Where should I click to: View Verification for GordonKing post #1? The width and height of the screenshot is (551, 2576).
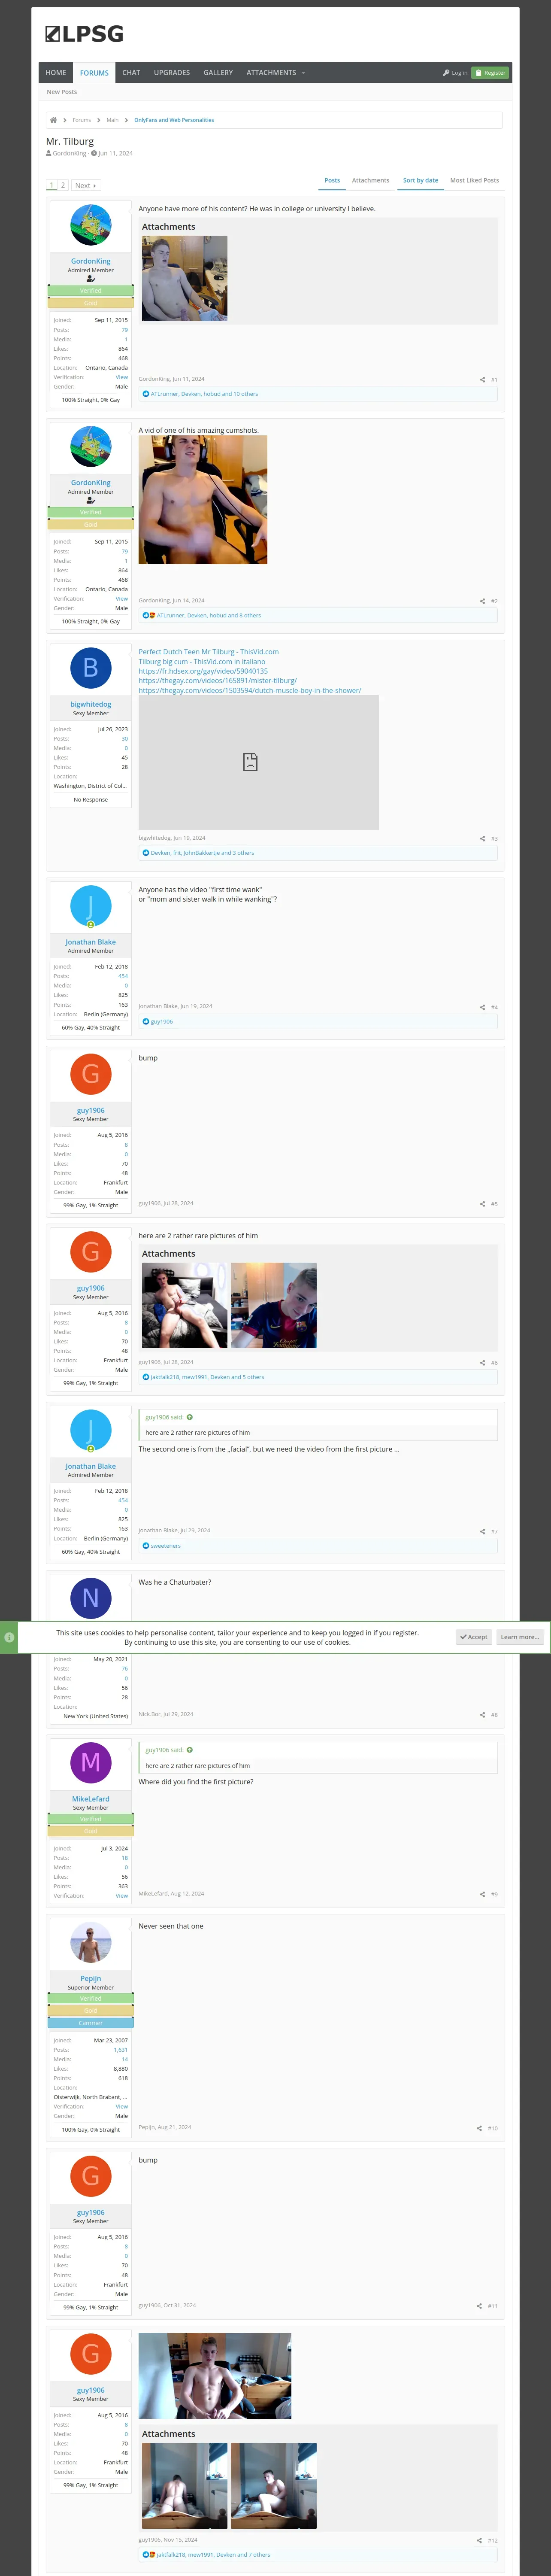pos(122,377)
